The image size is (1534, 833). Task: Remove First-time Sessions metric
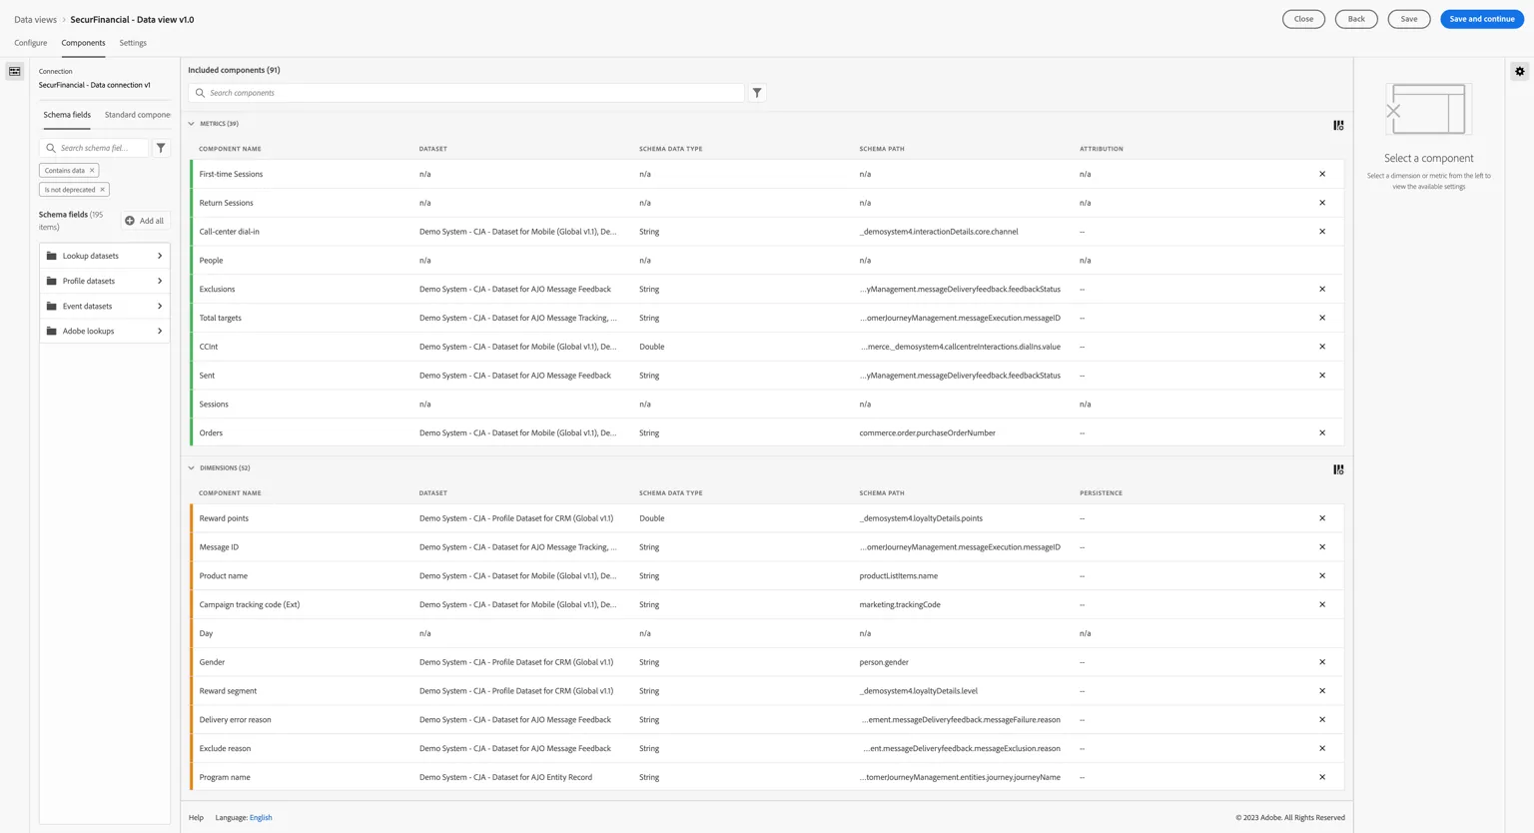[x=1322, y=174]
